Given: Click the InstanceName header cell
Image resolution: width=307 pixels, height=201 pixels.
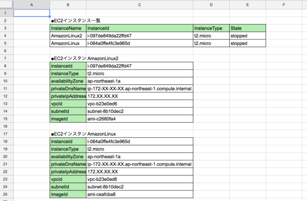Looking at the screenshot, I should (68, 28).
